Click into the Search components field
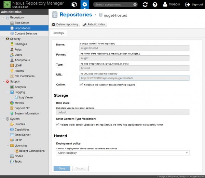 coord(114,4)
